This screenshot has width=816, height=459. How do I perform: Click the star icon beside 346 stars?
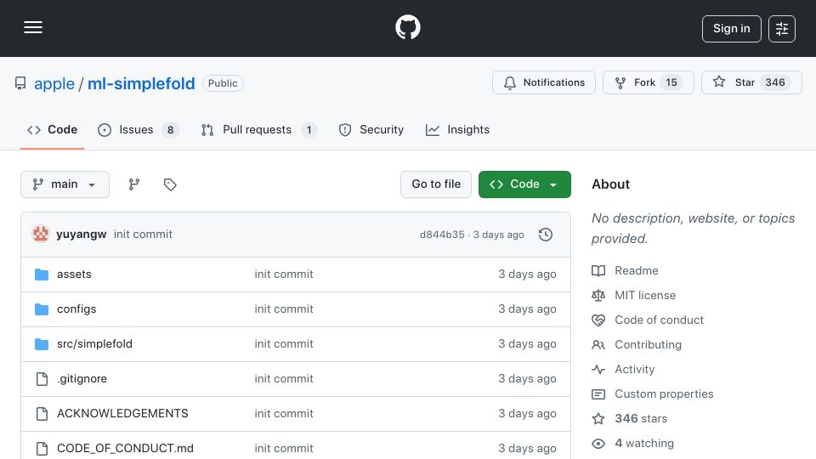[x=598, y=418]
